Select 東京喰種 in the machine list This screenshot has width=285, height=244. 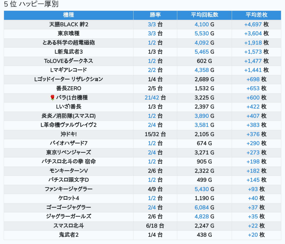(x=68, y=33)
